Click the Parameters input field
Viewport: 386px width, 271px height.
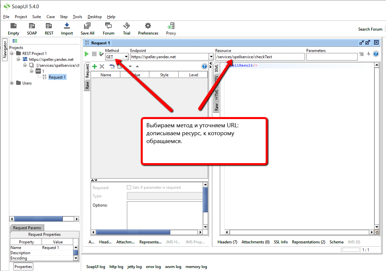[332, 57]
